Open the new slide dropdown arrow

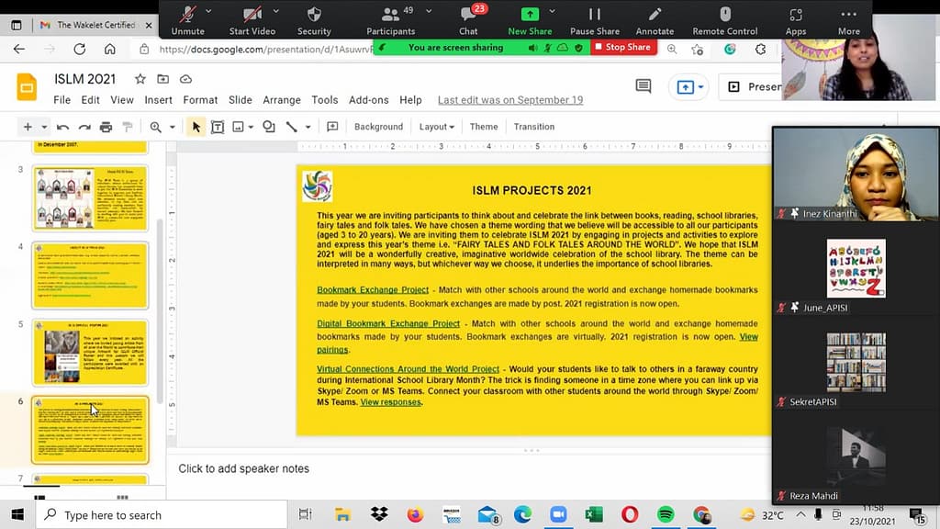point(43,127)
